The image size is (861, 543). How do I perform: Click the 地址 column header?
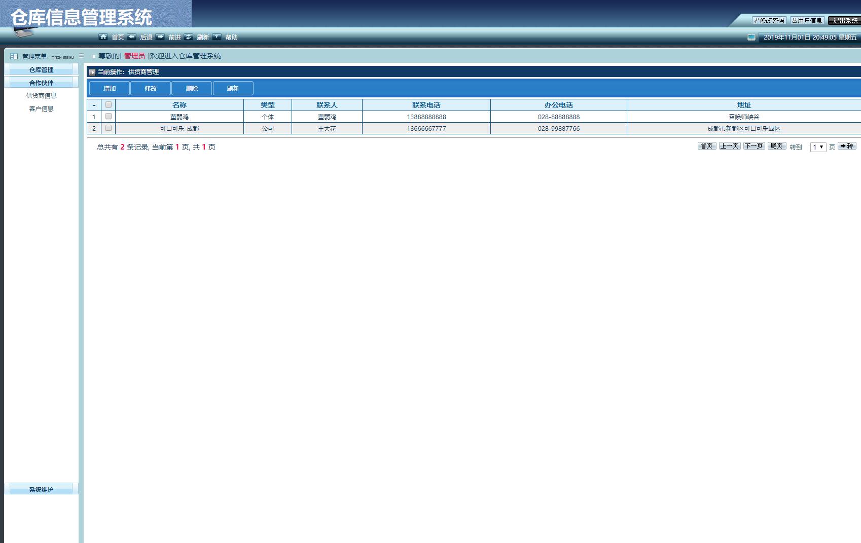744,105
